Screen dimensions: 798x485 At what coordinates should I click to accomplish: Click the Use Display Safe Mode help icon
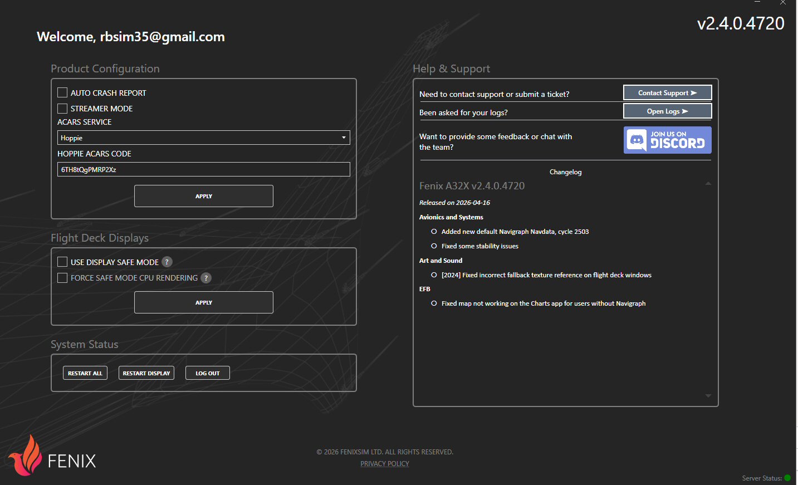click(x=167, y=262)
